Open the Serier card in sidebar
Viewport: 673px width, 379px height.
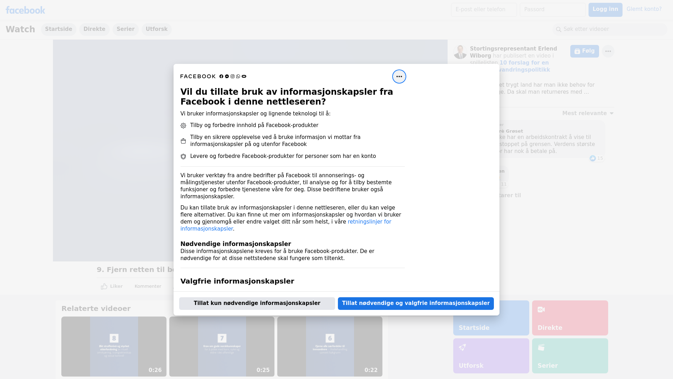pyautogui.click(x=570, y=356)
